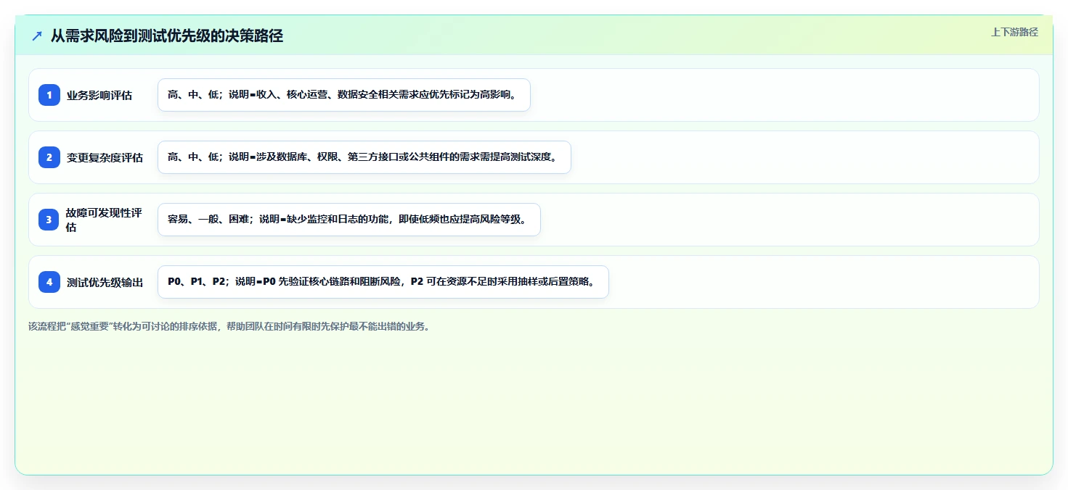
Task: Click the box about 数据库、权限、第三方接口
Action: [364, 157]
